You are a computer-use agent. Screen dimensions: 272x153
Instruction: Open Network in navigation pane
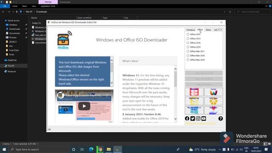11,71
